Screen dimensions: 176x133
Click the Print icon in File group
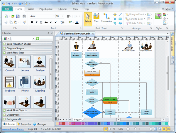point(24,16)
